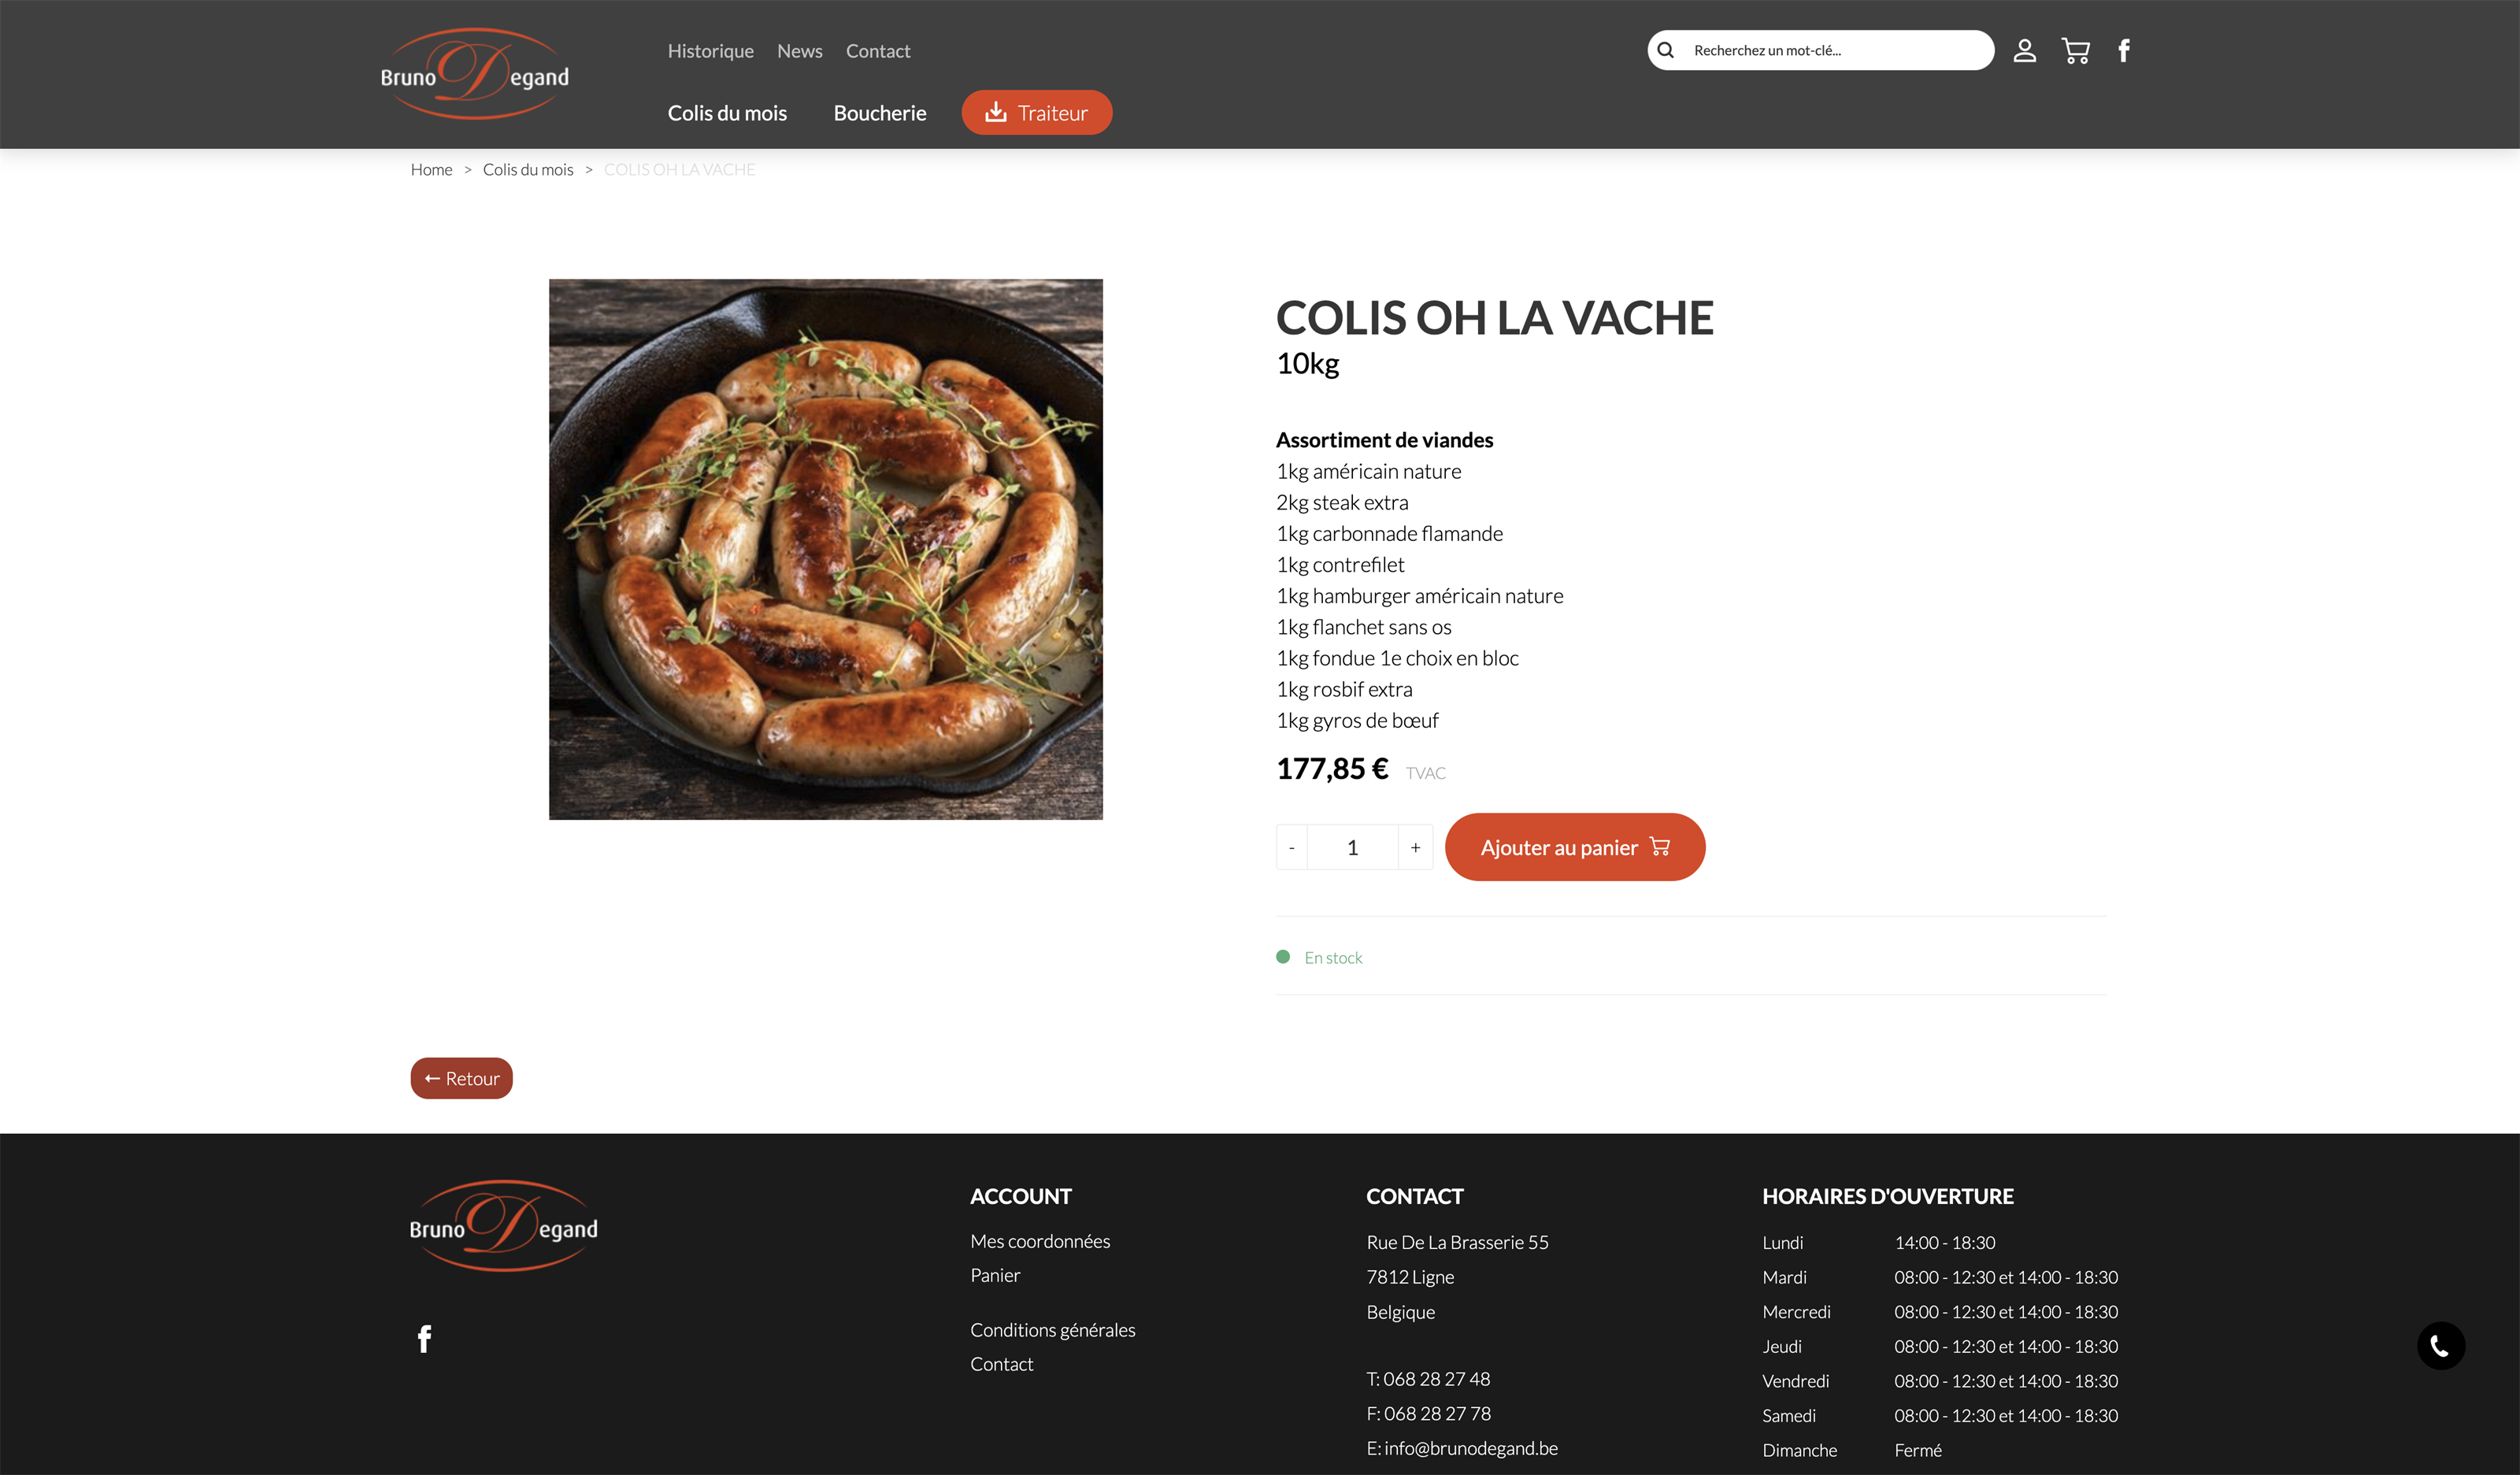Go to Home in the breadcrumb
Image resolution: width=2520 pixels, height=1475 pixels.
click(431, 170)
